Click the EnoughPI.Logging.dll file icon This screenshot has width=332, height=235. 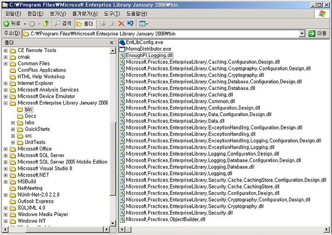122,56
